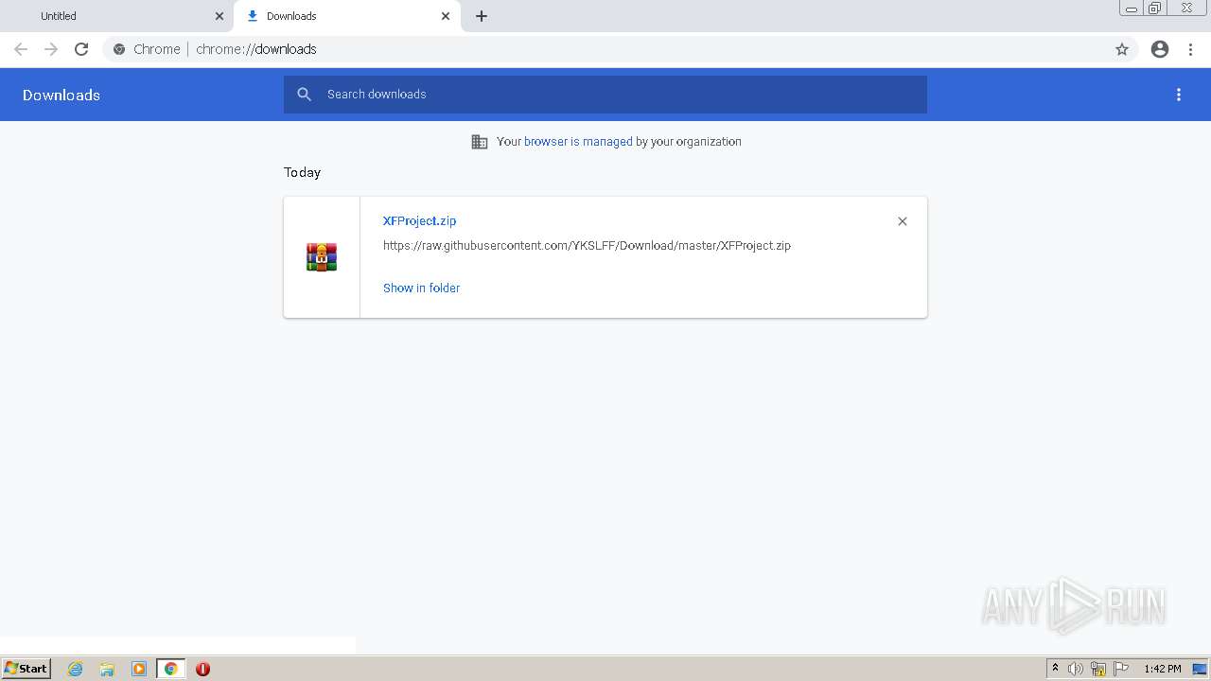Go forward using the browser forward arrow
Image resolution: width=1211 pixels, height=681 pixels.
pos(51,49)
